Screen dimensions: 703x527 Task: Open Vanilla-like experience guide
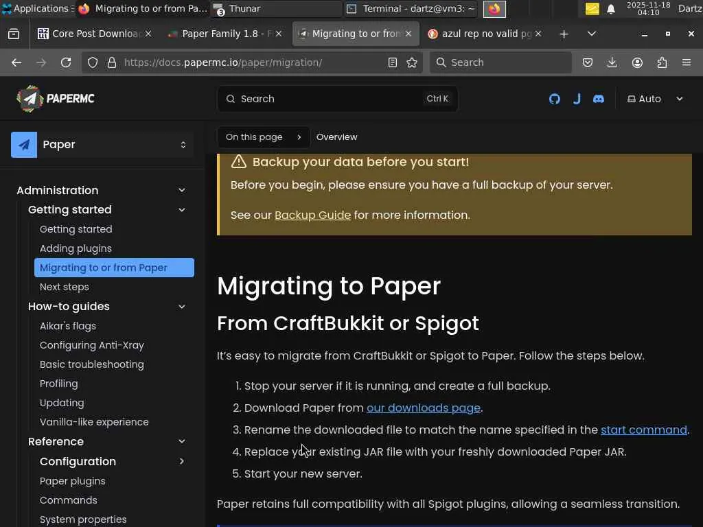(x=93, y=422)
